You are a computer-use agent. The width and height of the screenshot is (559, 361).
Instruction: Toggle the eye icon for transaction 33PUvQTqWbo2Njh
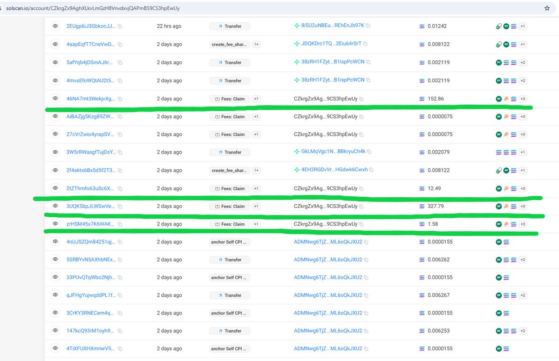pyautogui.click(x=55, y=277)
